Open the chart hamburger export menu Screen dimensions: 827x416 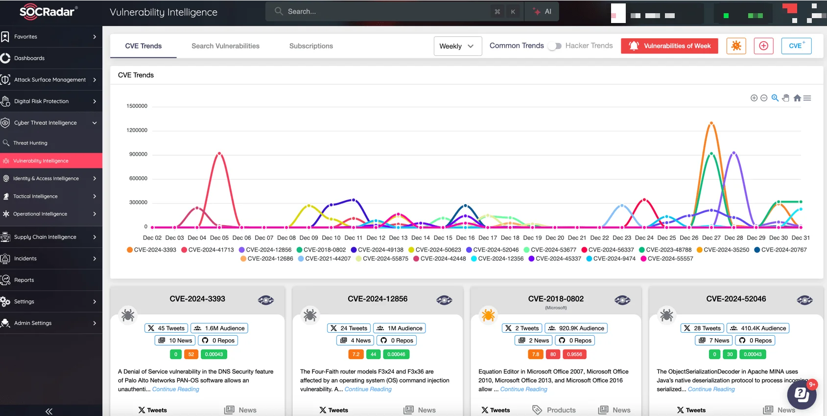point(807,98)
